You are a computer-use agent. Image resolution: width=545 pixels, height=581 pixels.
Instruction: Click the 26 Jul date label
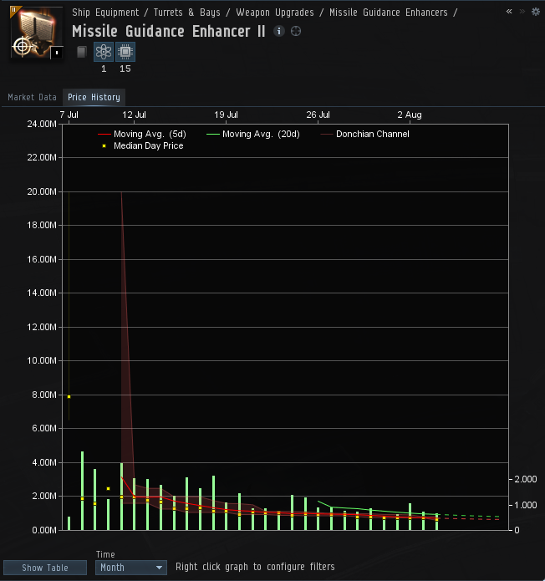point(318,115)
